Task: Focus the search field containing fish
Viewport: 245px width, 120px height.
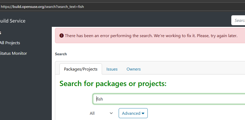Action: pyautogui.click(x=169, y=99)
